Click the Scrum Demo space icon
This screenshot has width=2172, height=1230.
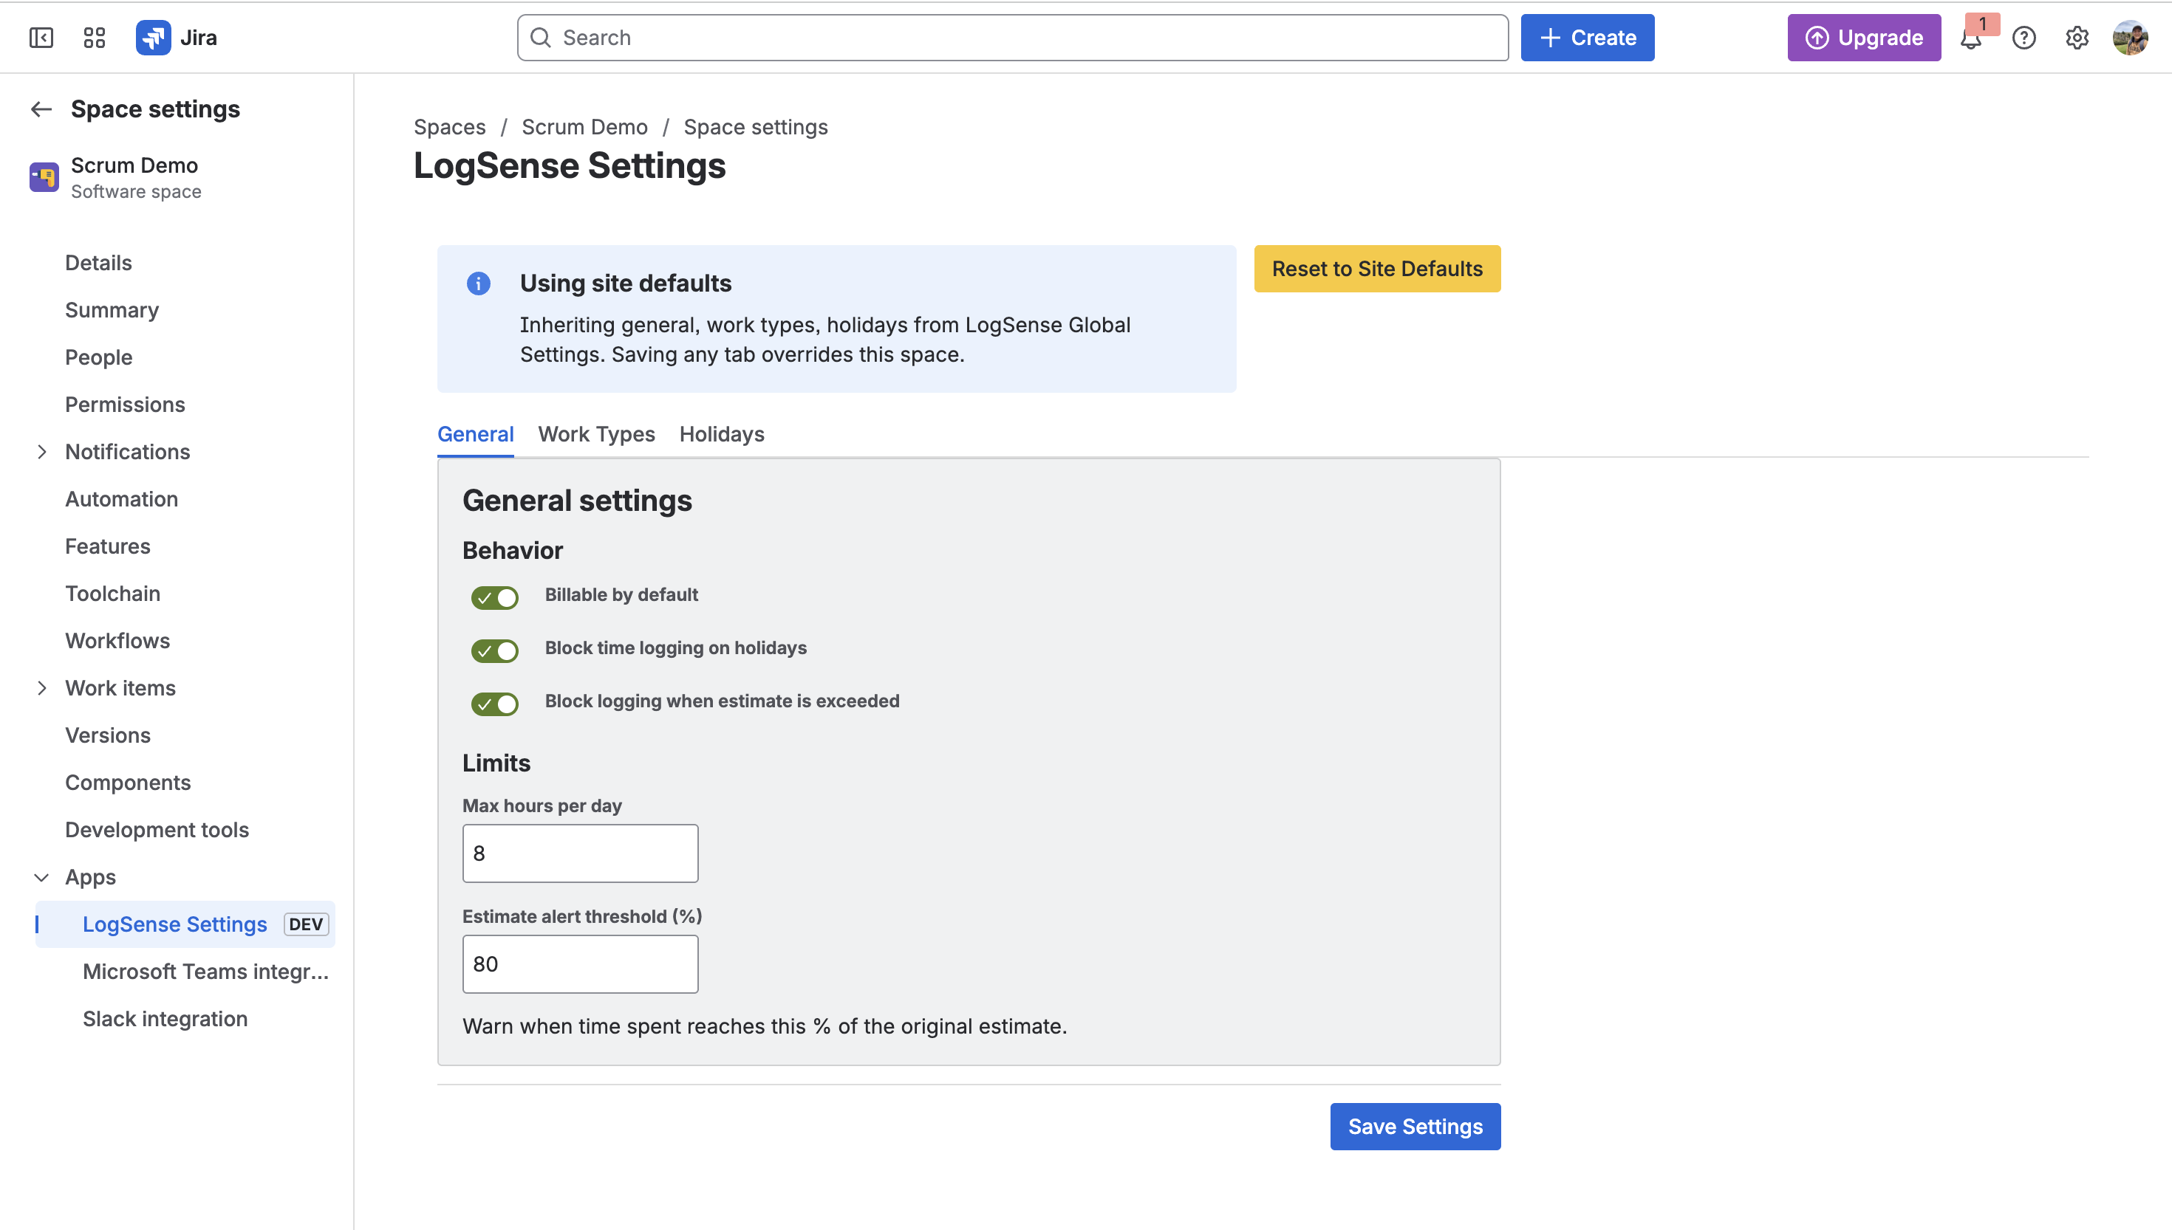pos(44,177)
